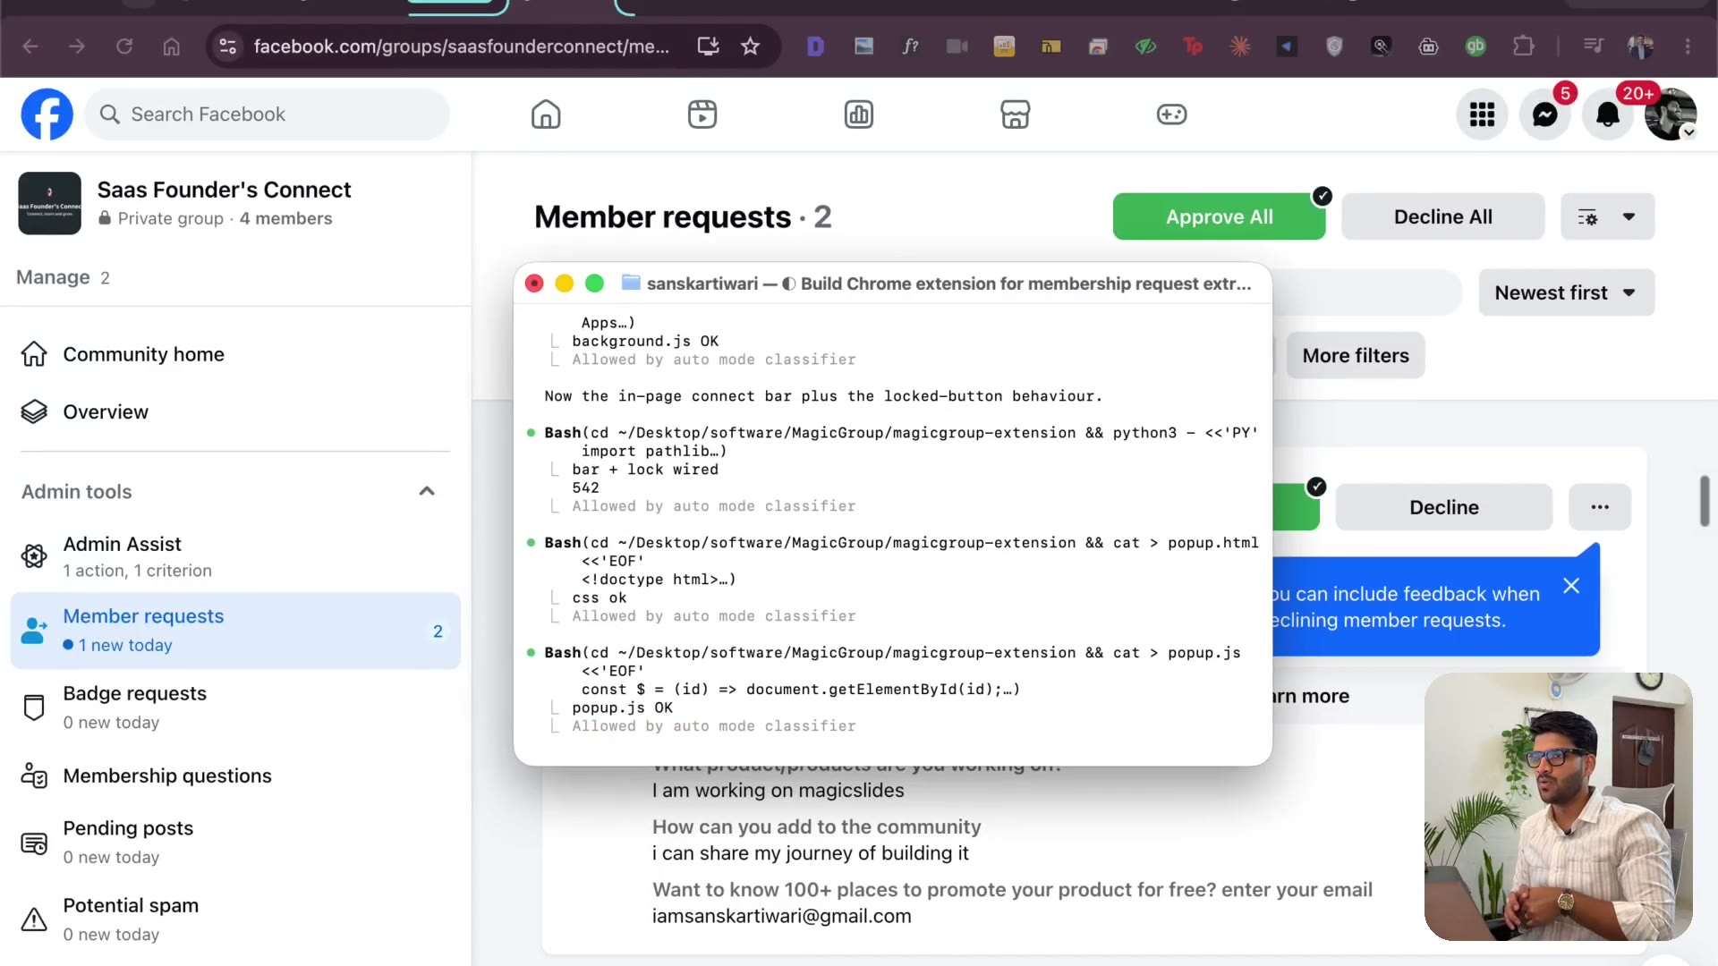Open the member request settings dropdown
1718x966 pixels.
pos(1607,216)
